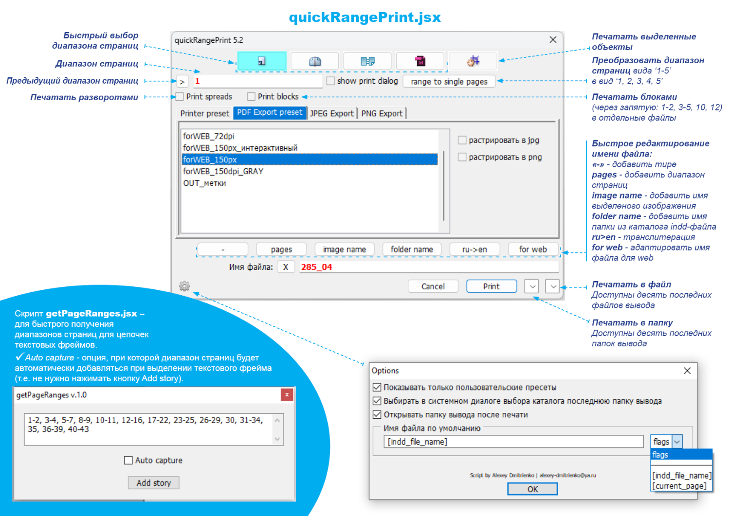
Task: Open settings via the gear icon
Action: pyautogui.click(x=184, y=286)
